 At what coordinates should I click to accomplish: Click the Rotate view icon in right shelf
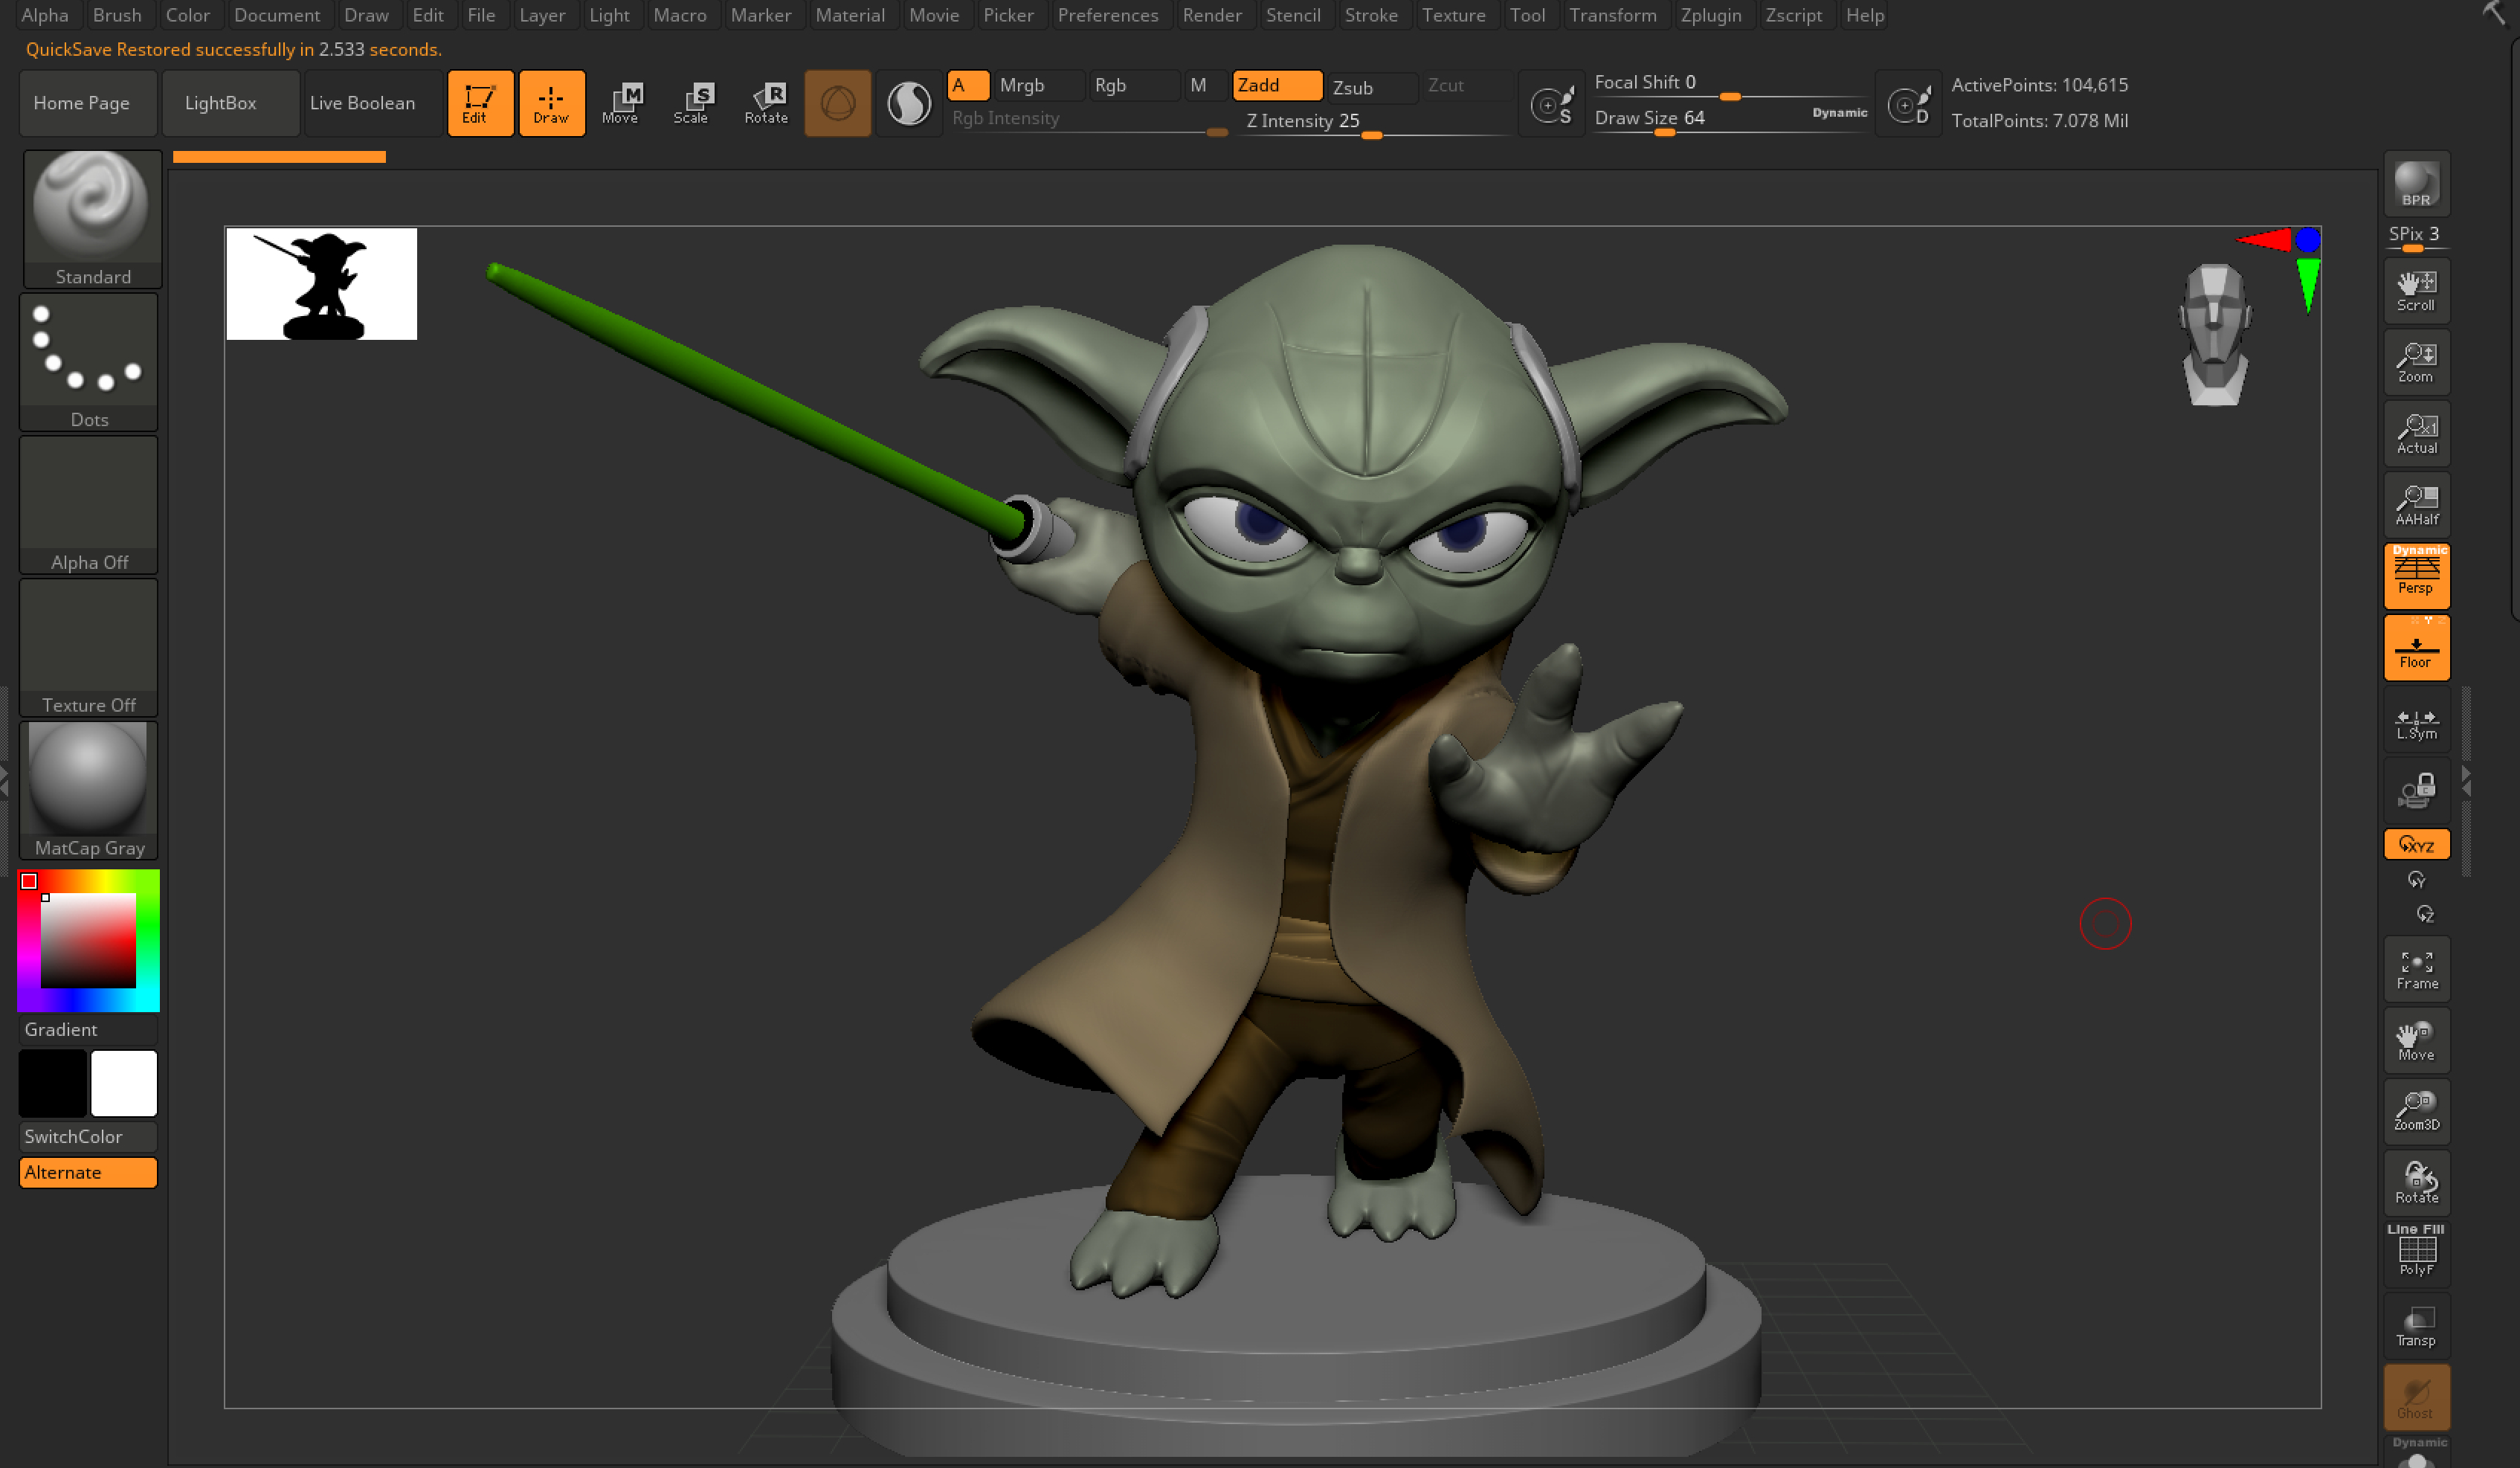click(x=2416, y=1183)
